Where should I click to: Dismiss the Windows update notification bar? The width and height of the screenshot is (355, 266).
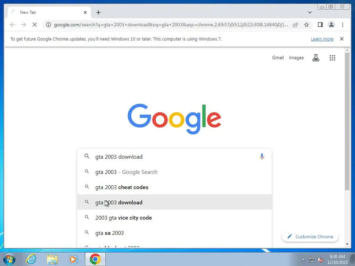click(x=341, y=39)
